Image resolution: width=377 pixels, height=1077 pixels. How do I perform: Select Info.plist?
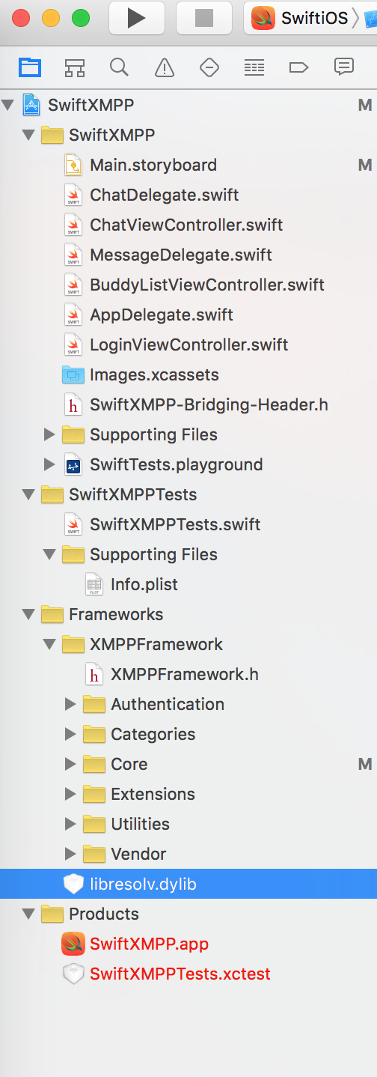(x=144, y=584)
